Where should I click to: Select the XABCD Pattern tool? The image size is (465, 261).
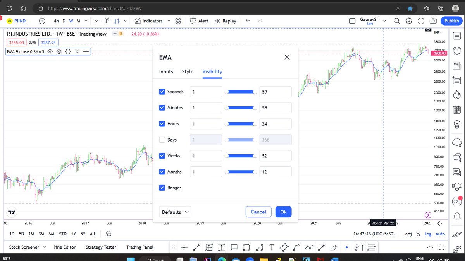[284, 247]
